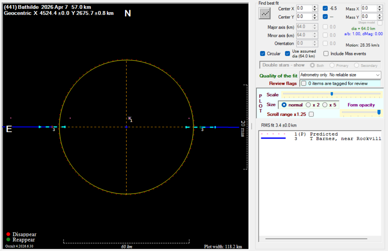Select x 2 plot size
This screenshot has width=388, height=251.
[308, 105]
